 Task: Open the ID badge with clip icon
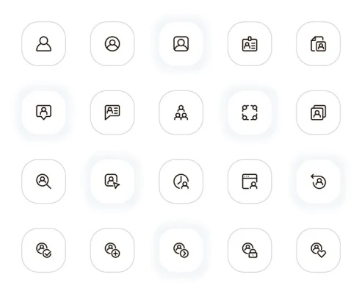pyautogui.click(x=250, y=44)
